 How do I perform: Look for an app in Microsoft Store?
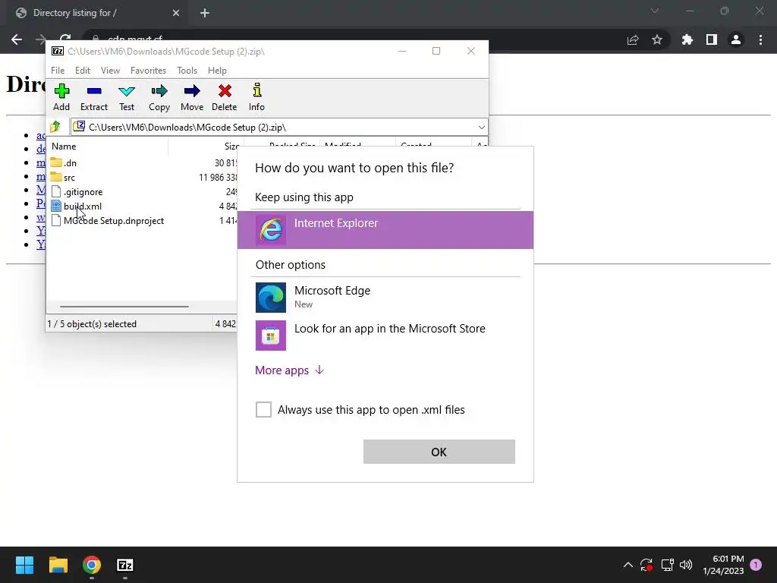pos(385,335)
